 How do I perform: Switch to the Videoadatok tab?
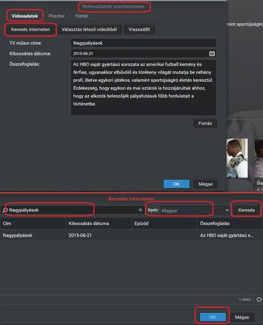(25, 16)
